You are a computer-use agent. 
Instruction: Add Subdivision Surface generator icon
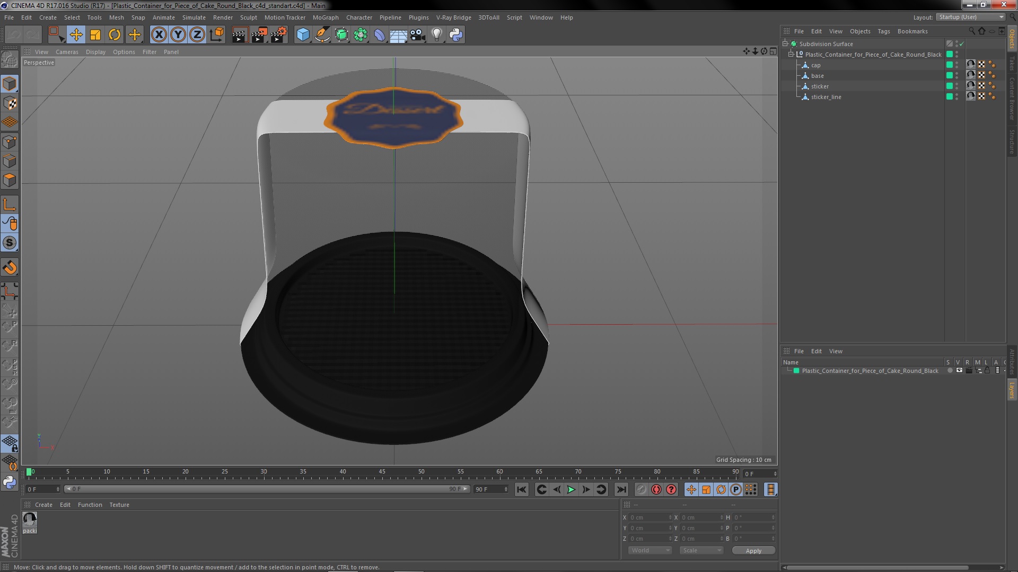click(341, 35)
